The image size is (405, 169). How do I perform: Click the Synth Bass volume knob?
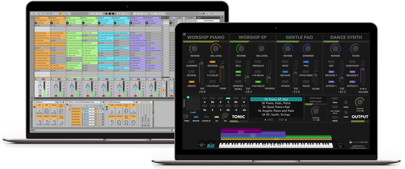pos(315,111)
